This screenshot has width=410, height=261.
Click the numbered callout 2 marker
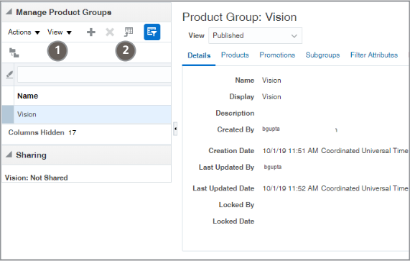pos(126,50)
